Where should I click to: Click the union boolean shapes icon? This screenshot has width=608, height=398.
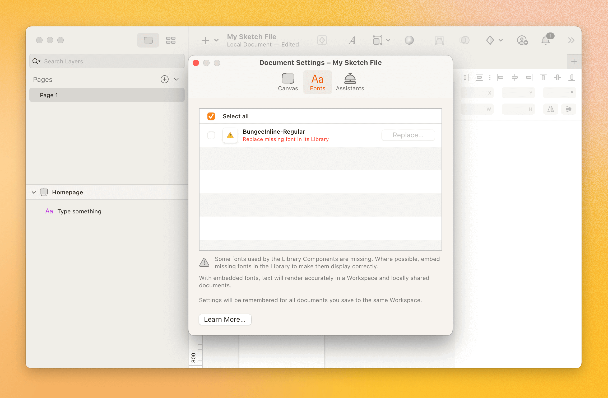coord(464,40)
